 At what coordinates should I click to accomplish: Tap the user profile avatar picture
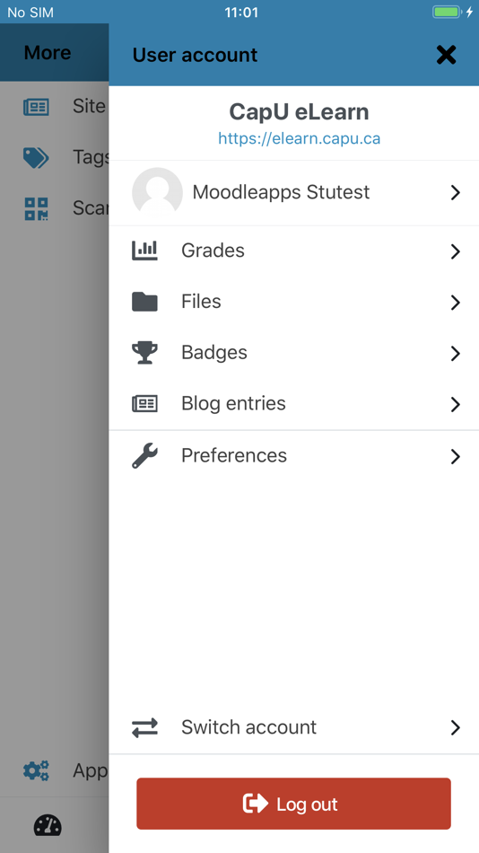(x=157, y=192)
